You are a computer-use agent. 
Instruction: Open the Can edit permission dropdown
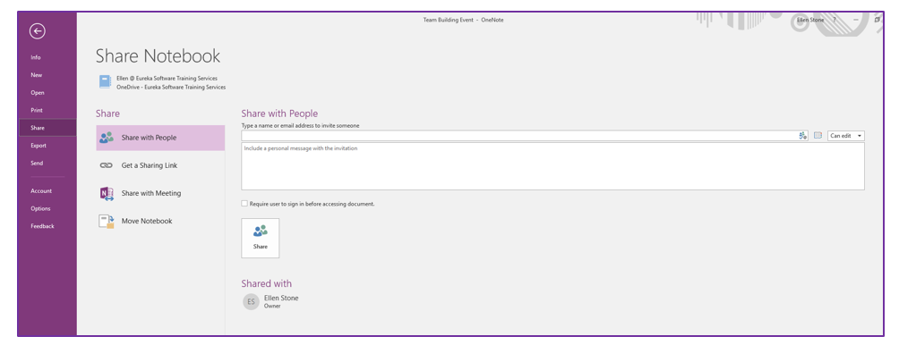click(845, 136)
